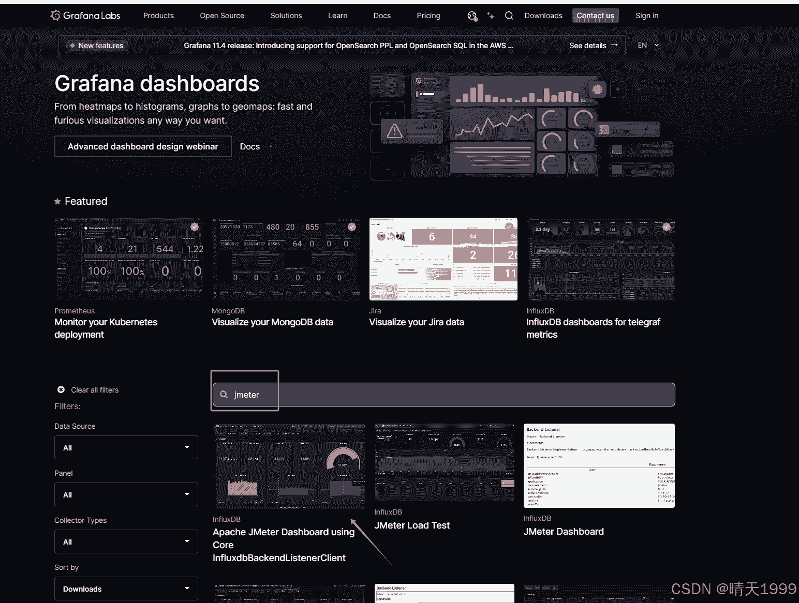Image resolution: width=799 pixels, height=603 pixels.
Task: Open Visualize your Jira data thumbnail
Action: (443, 259)
